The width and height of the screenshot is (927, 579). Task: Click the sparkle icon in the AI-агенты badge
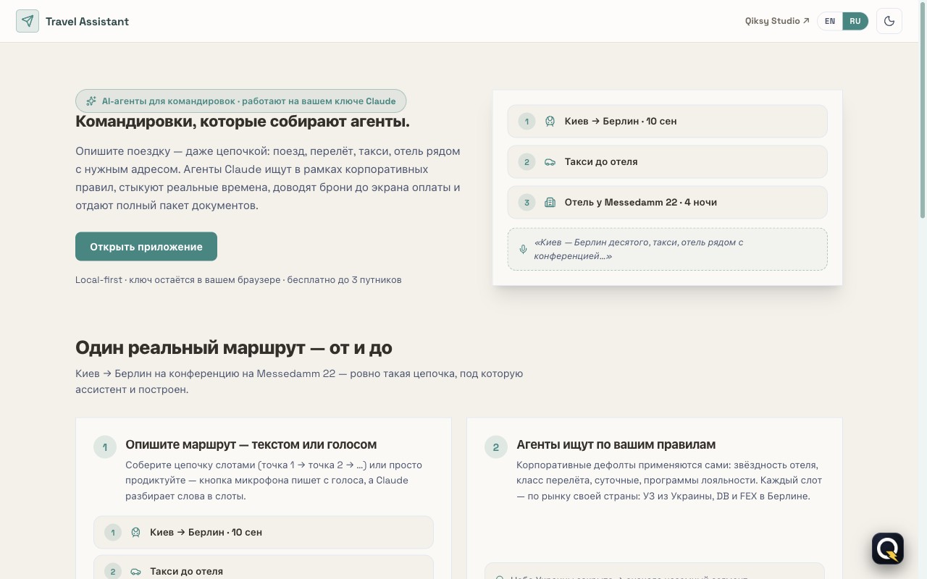[x=91, y=101]
